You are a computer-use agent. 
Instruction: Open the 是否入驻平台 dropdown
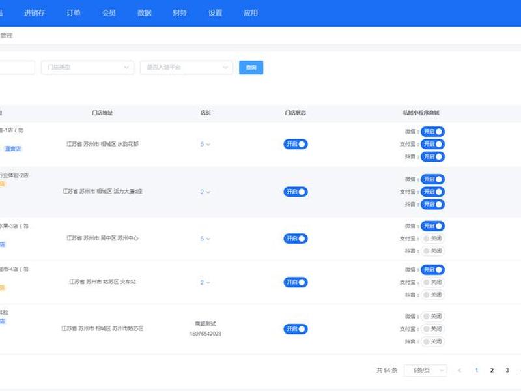tap(186, 68)
